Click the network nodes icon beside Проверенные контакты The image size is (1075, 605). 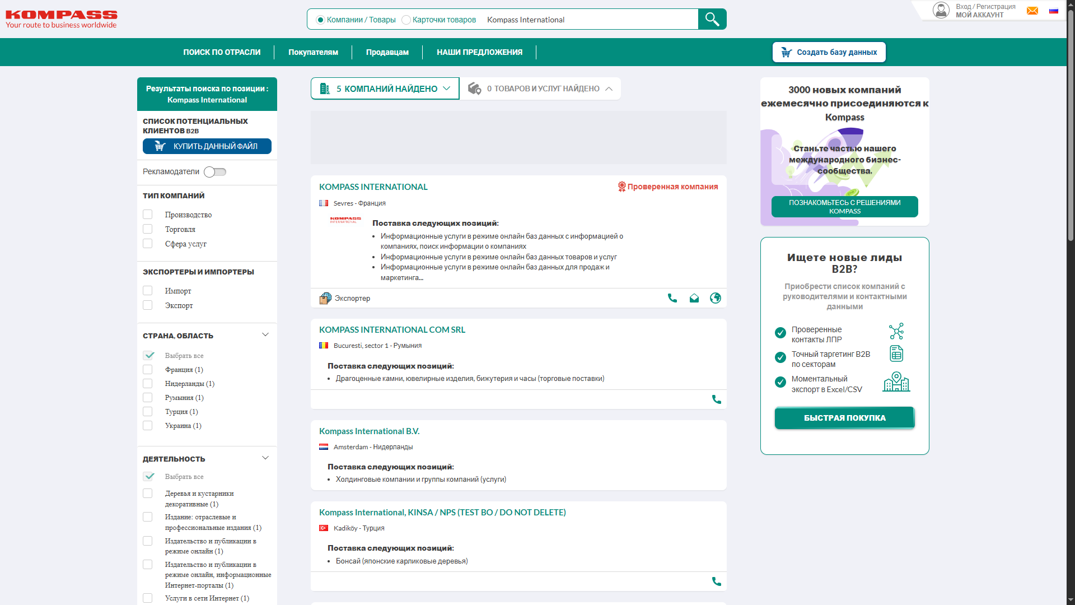[x=896, y=332]
